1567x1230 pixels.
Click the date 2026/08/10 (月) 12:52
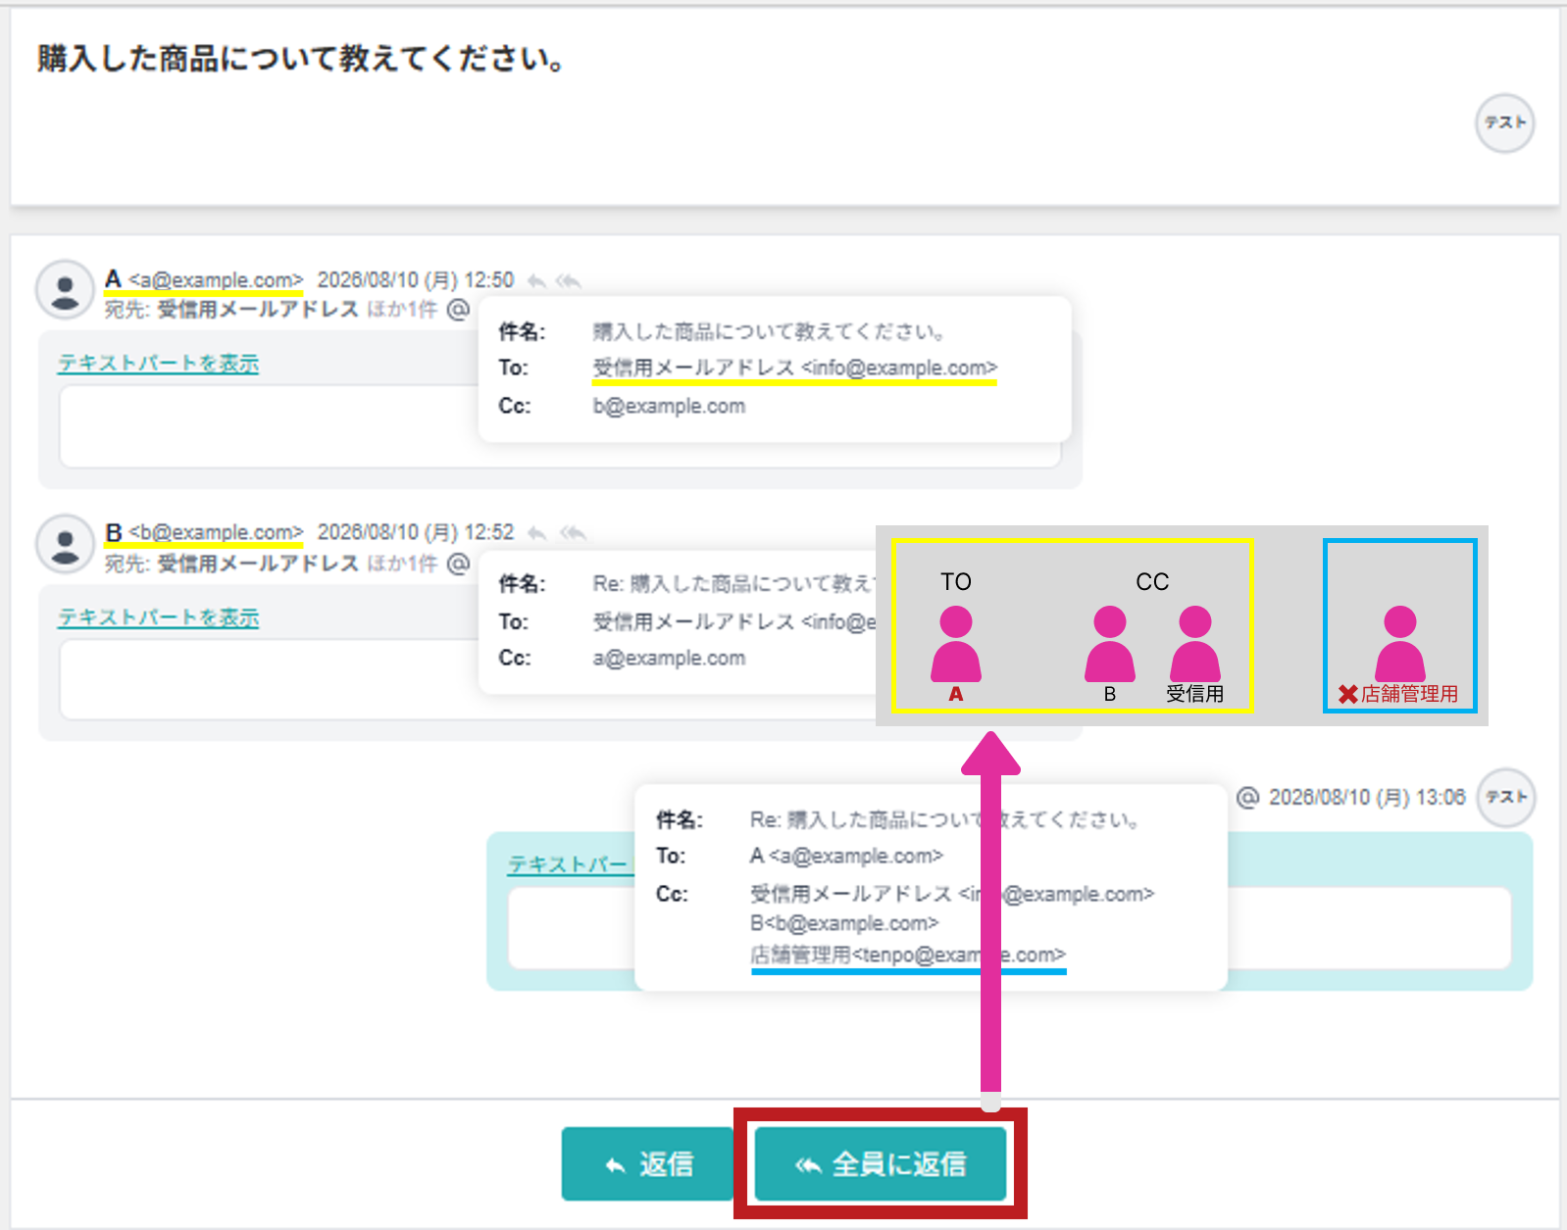pos(416,532)
